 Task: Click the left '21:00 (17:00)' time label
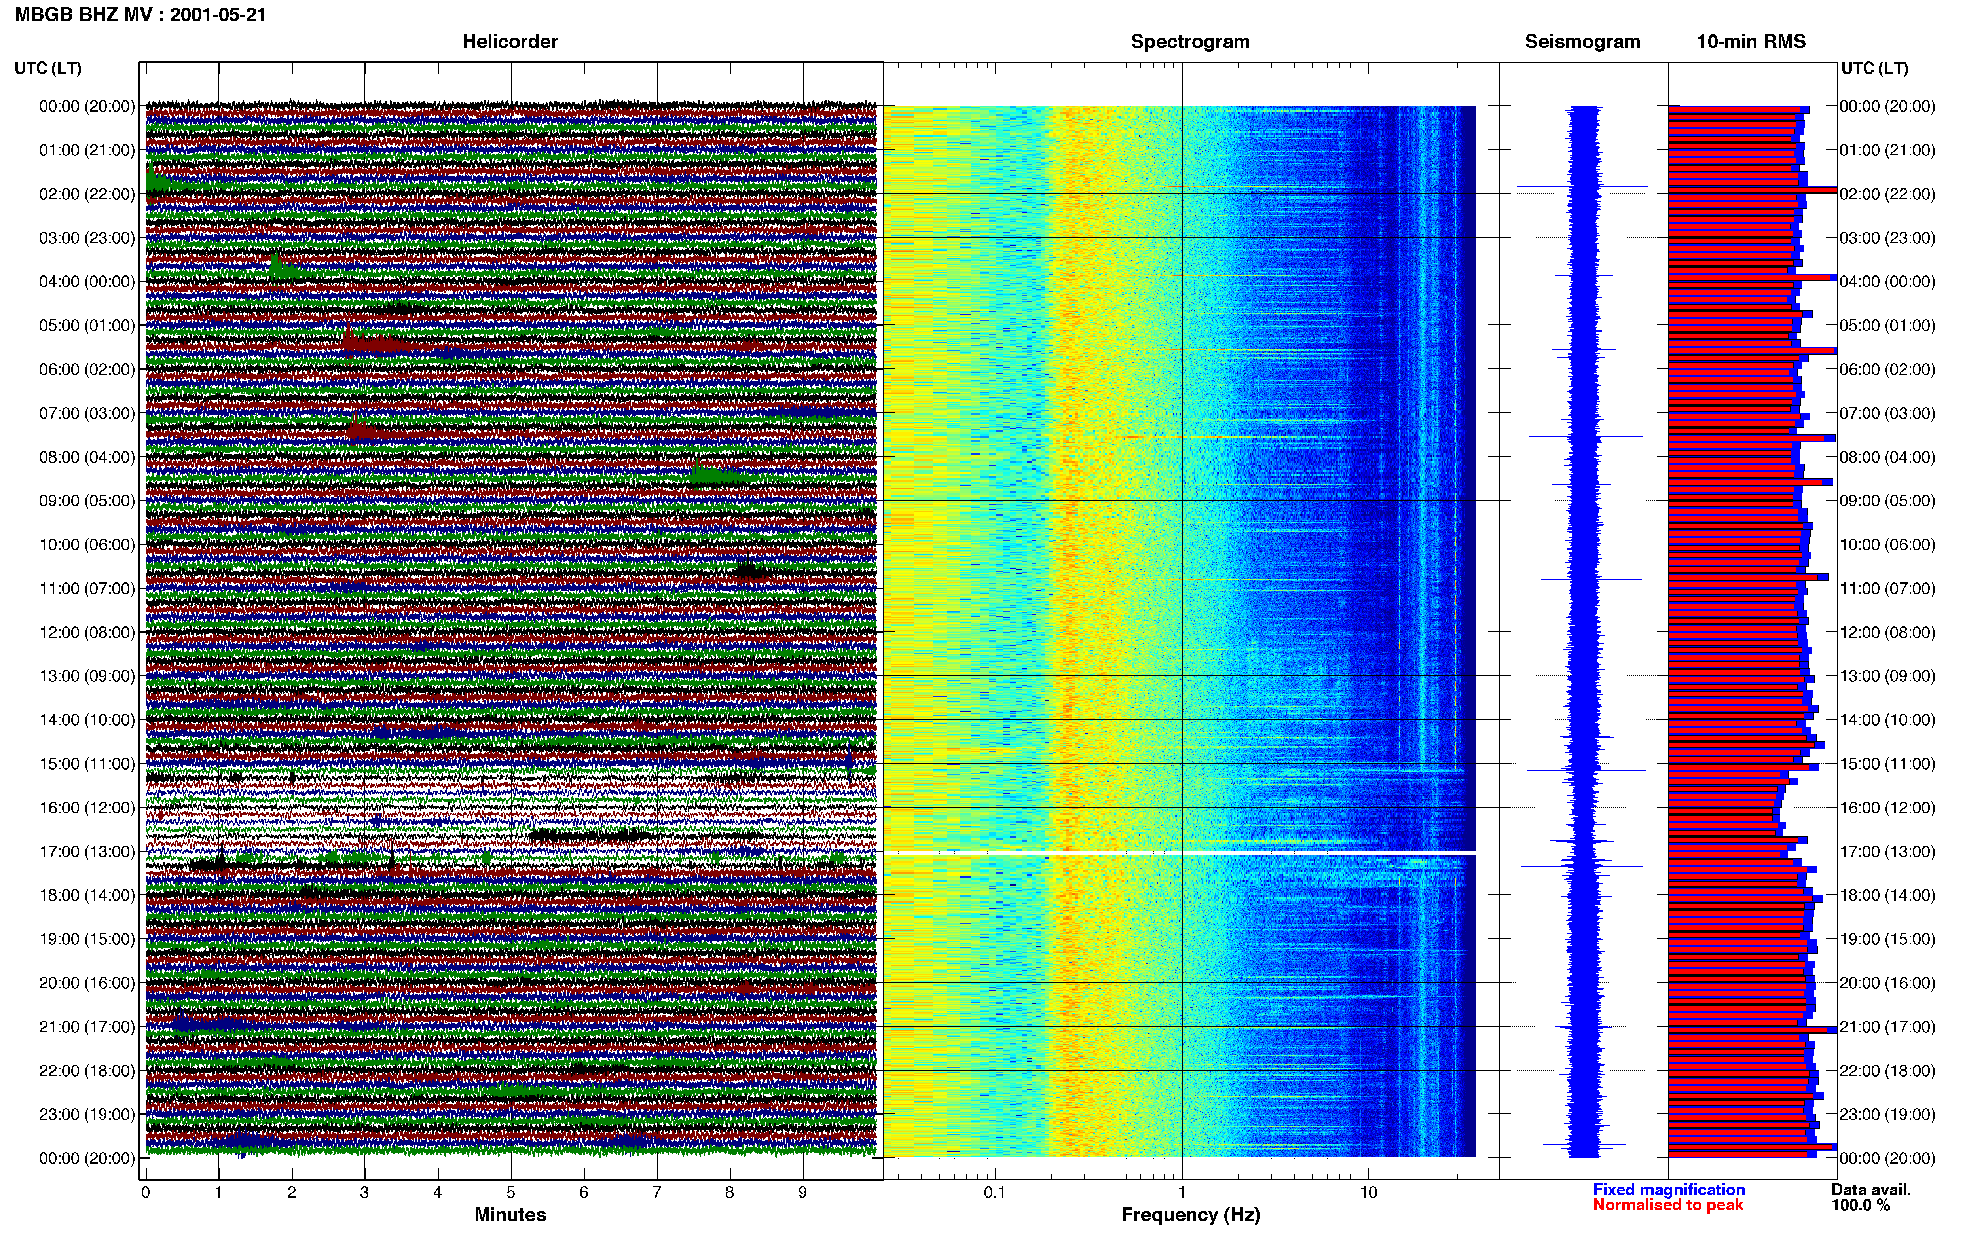pos(87,1027)
